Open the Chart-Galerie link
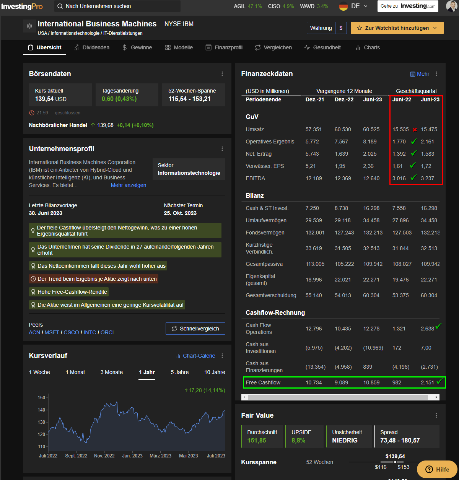 [195, 356]
